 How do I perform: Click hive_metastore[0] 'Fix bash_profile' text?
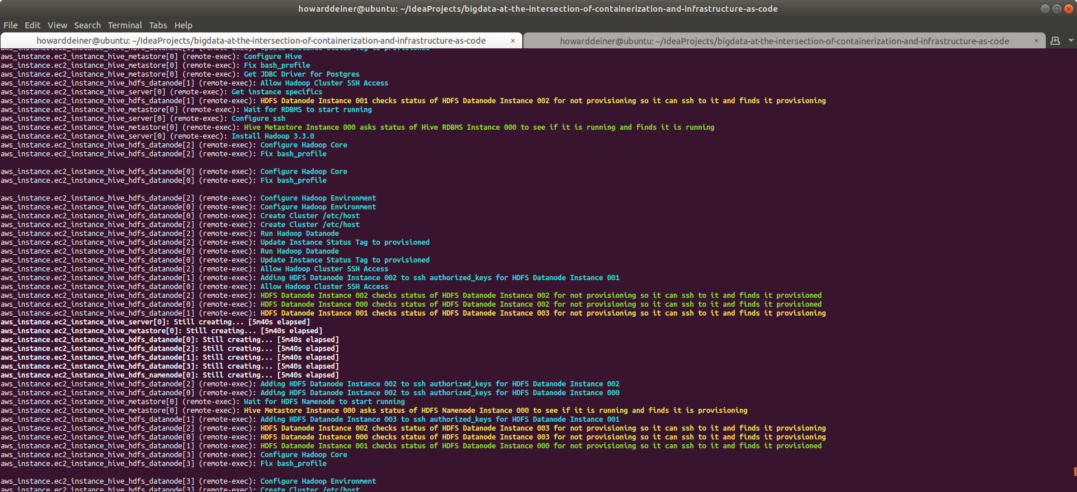pos(277,65)
